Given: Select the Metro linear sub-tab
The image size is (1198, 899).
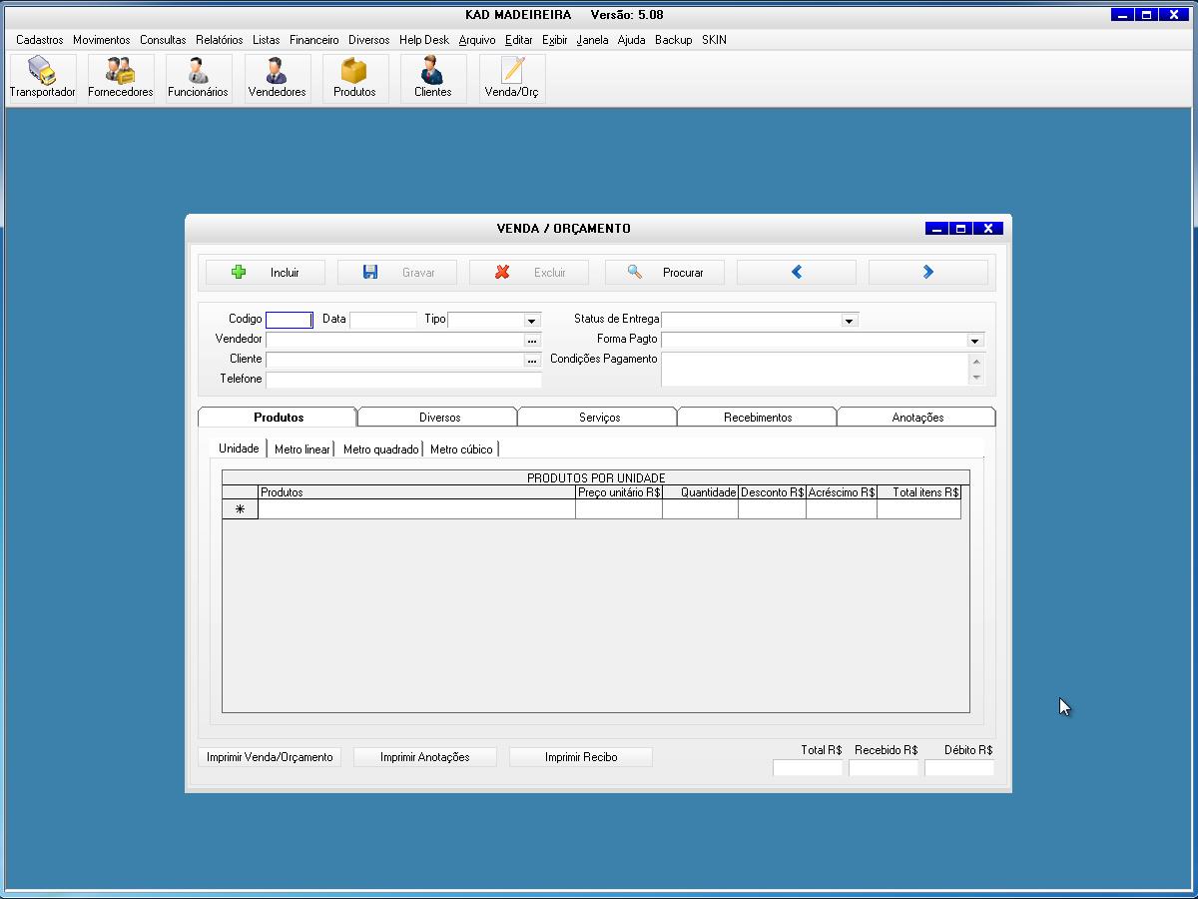Looking at the screenshot, I should (x=301, y=449).
